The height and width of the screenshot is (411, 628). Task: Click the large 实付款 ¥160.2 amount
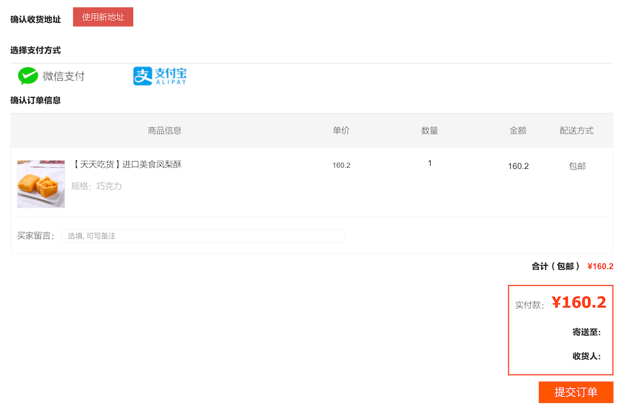579,302
